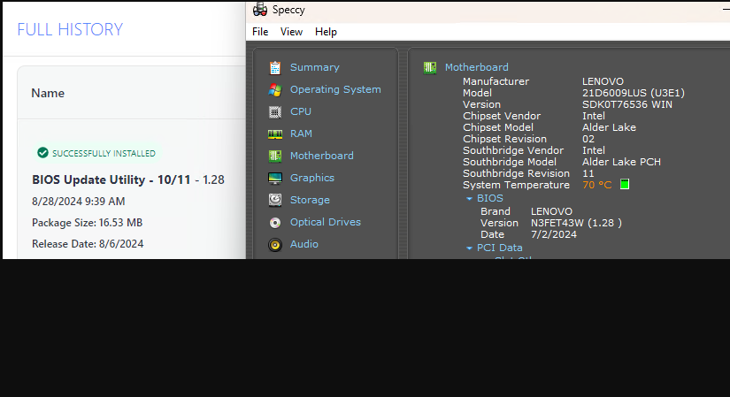Viewport: 730px width, 397px height.
Task: Click the Speccy window title text
Action: click(288, 10)
